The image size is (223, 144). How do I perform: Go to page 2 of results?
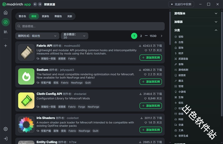(141, 36)
